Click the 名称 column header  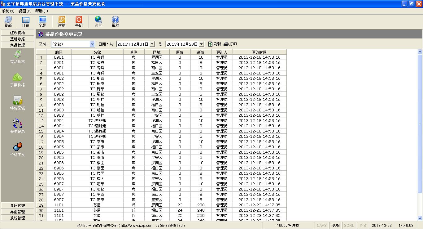[x=97, y=52]
